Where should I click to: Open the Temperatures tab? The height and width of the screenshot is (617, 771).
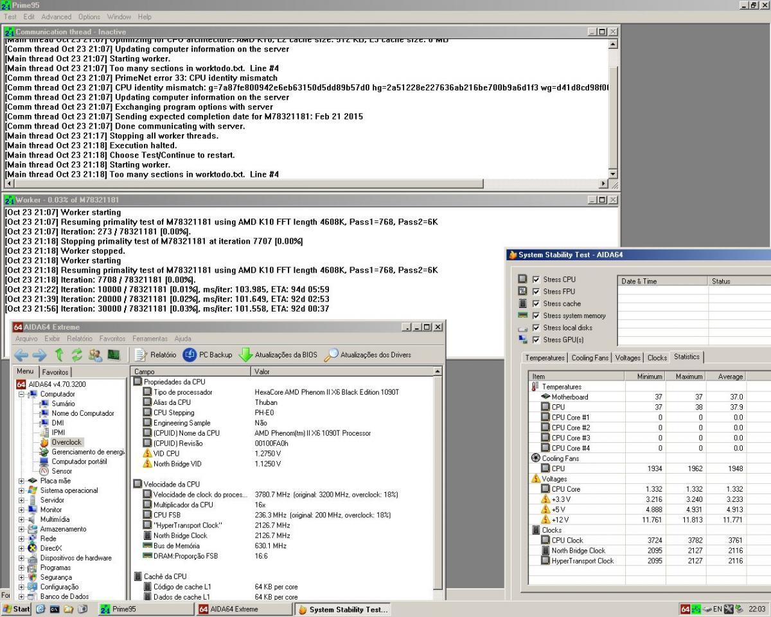[x=545, y=358]
